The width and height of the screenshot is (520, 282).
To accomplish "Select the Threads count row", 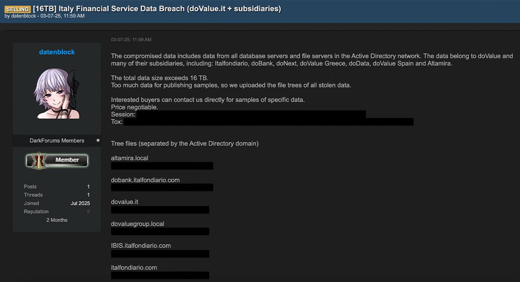I will coord(57,195).
